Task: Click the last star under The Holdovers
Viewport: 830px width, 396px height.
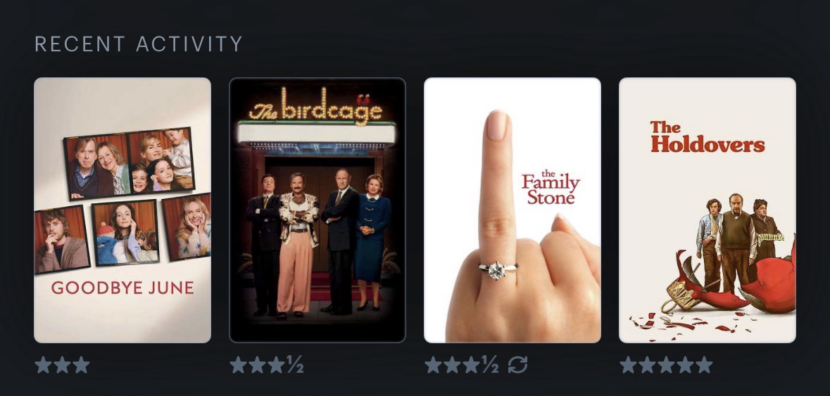Action: (703, 365)
